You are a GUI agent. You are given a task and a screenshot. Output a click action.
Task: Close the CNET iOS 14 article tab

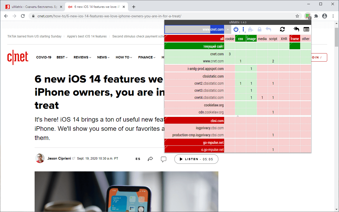(x=124, y=7)
